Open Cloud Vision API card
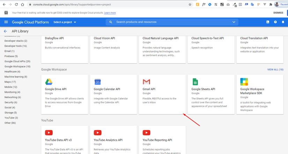This screenshot has height=154, width=288. 113,50
